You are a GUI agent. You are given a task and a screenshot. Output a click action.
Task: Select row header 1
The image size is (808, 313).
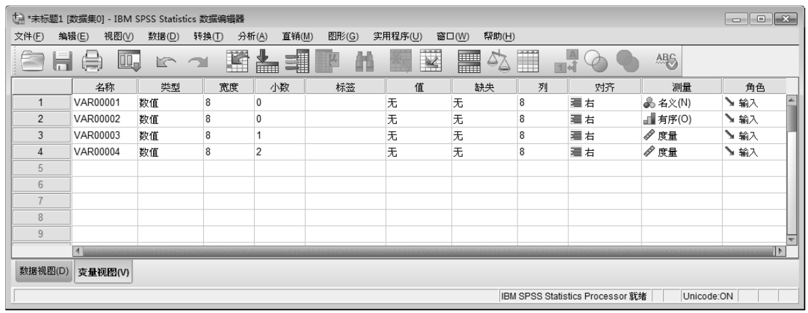click(41, 103)
